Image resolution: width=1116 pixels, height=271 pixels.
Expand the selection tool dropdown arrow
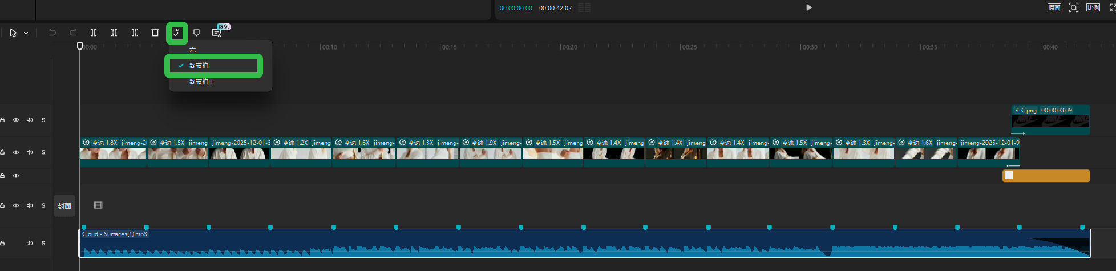tap(26, 33)
